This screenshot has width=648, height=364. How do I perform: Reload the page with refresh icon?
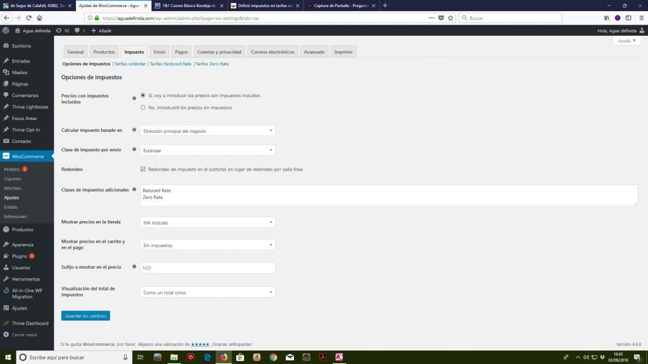pos(28,18)
